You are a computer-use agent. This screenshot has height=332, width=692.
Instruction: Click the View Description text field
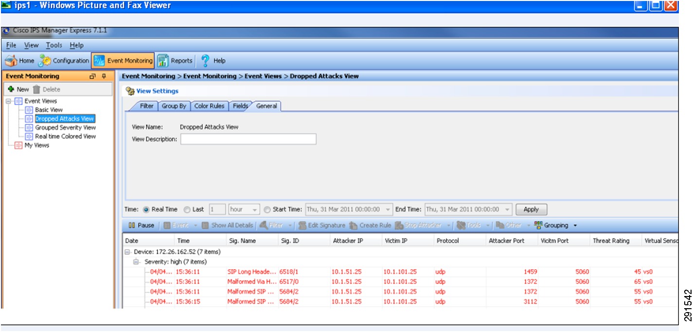[x=248, y=139]
